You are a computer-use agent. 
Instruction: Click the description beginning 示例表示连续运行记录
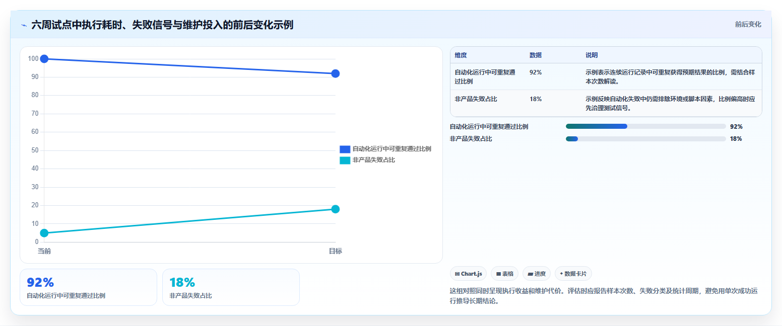point(670,77)
